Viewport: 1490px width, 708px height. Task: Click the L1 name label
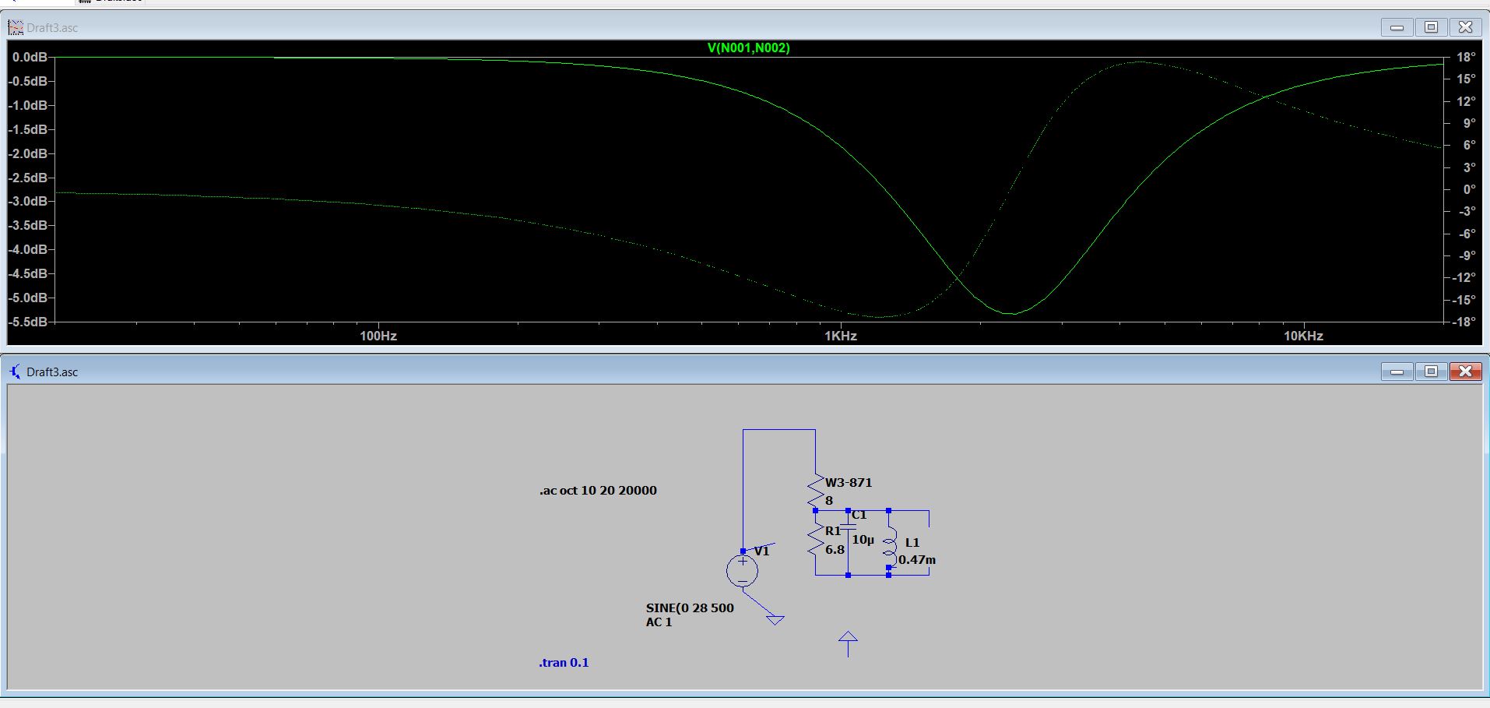click(912, 542)
